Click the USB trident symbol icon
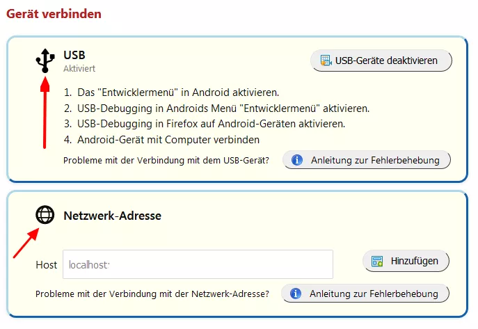The height and width of the screenshot is (329, 478). 45,60
